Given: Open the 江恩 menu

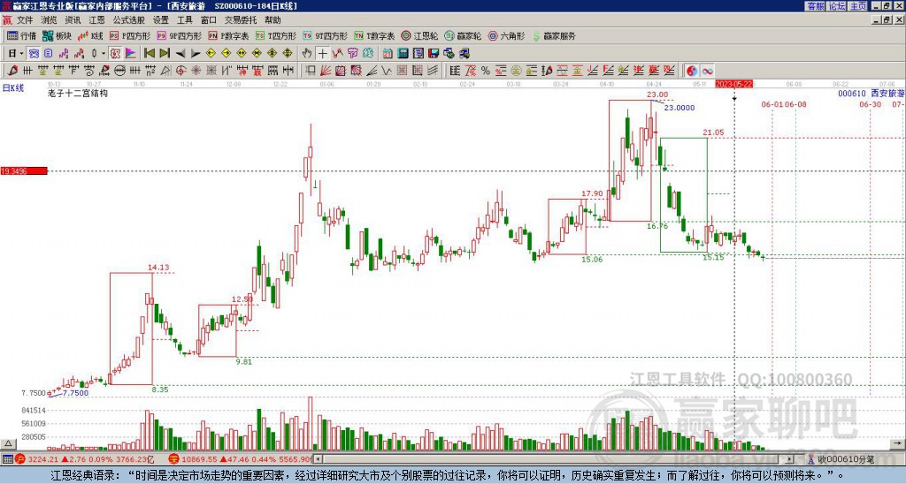Looking at the screenshot, I should tap(96, 20).
